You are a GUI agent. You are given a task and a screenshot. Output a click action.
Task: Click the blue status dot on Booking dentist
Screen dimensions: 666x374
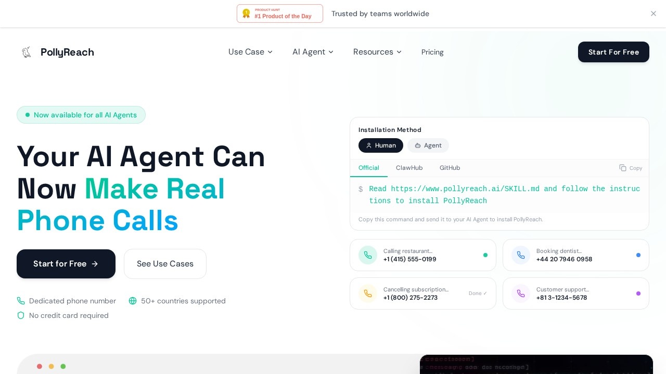click(638, 255)
